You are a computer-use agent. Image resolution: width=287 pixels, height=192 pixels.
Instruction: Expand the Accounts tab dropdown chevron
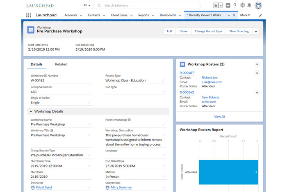(x=81, y=15)
